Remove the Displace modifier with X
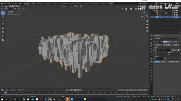Image resolution: width=181 pixels, height=101 pixels. click(179, 42)
